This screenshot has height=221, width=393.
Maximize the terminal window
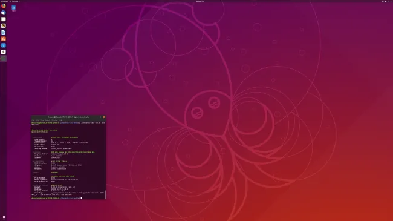coord(100,117)
